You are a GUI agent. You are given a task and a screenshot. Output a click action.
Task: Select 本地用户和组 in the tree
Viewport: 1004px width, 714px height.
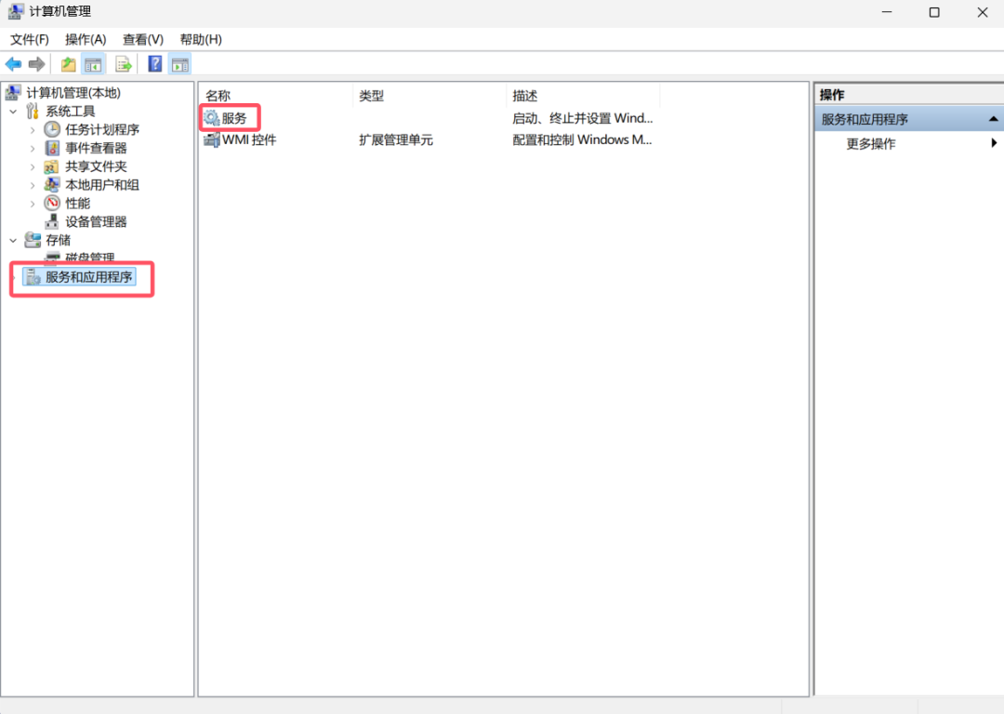102,185
